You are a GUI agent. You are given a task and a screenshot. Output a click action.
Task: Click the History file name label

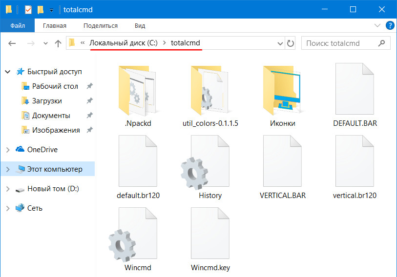(210, 195)
